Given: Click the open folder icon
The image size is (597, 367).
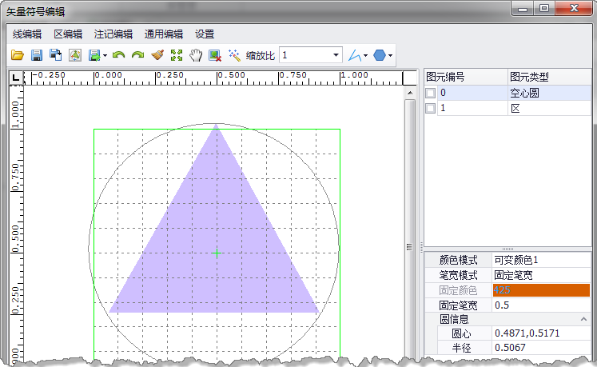Looking at the screenshot, I should click(x=17, y=55).
